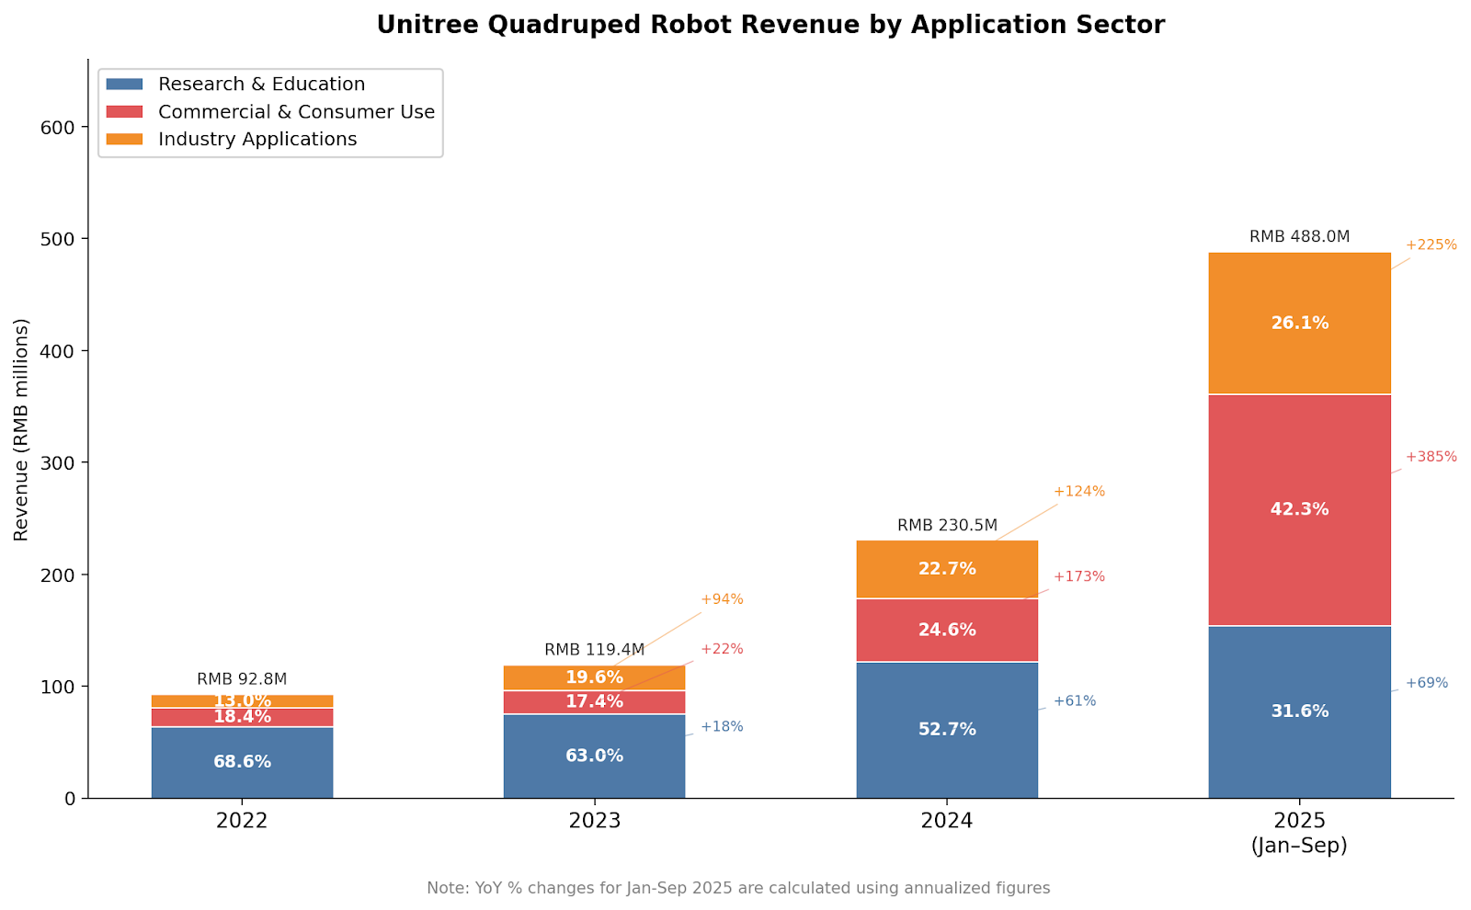
Task: Click the 52.7% blue segment in 2024 bar
Action: [947, 730]
